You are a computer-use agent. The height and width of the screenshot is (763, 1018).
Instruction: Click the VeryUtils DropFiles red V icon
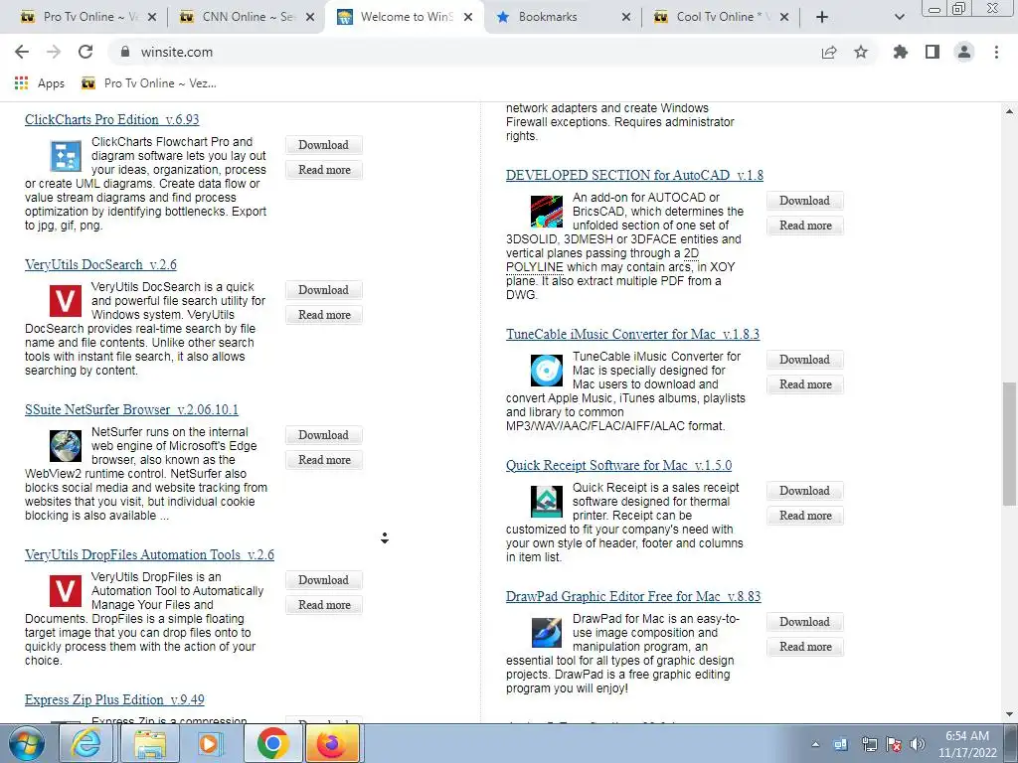66,591
